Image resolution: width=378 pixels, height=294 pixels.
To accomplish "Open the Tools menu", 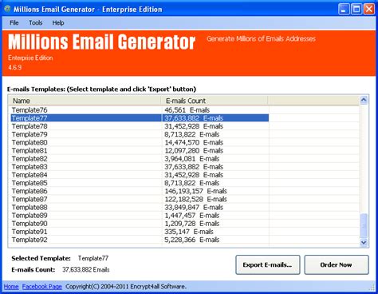I will click(x=36, y=23).
